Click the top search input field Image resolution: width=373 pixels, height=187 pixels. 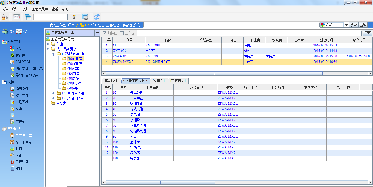click(x=231, y=25)
